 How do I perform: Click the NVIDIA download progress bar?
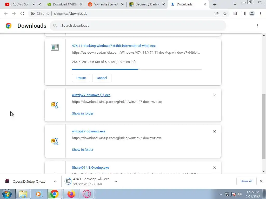click(x=137, y=69)
